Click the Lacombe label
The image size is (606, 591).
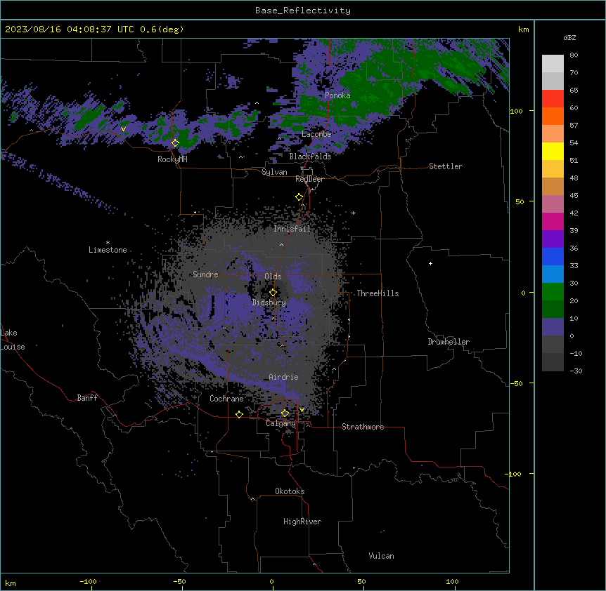[316, 134]
